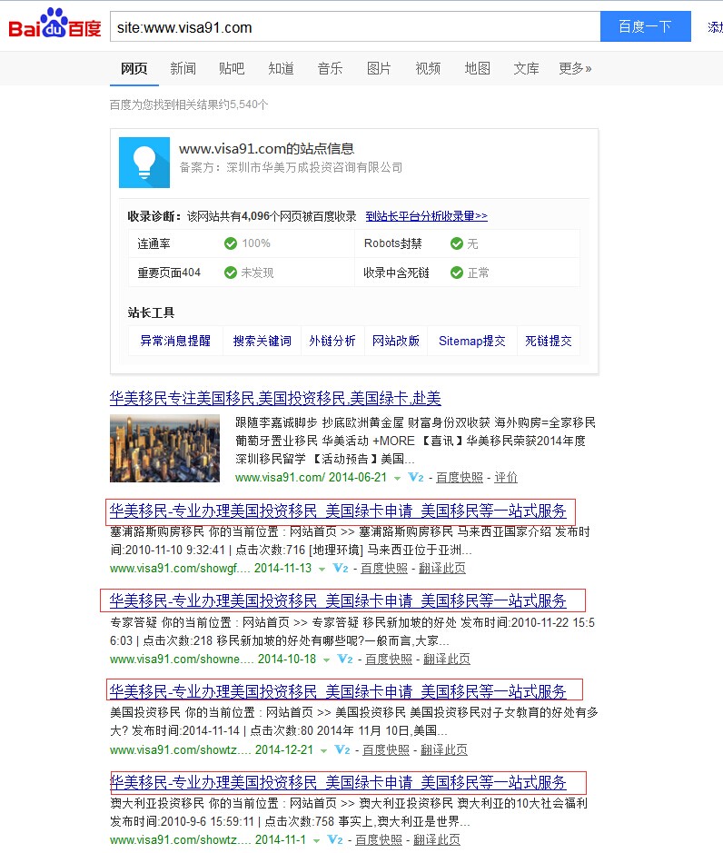Click the www.visa91.com/ green URL
The height and width of the screenshot is (853, 723).
pos(280,478)
